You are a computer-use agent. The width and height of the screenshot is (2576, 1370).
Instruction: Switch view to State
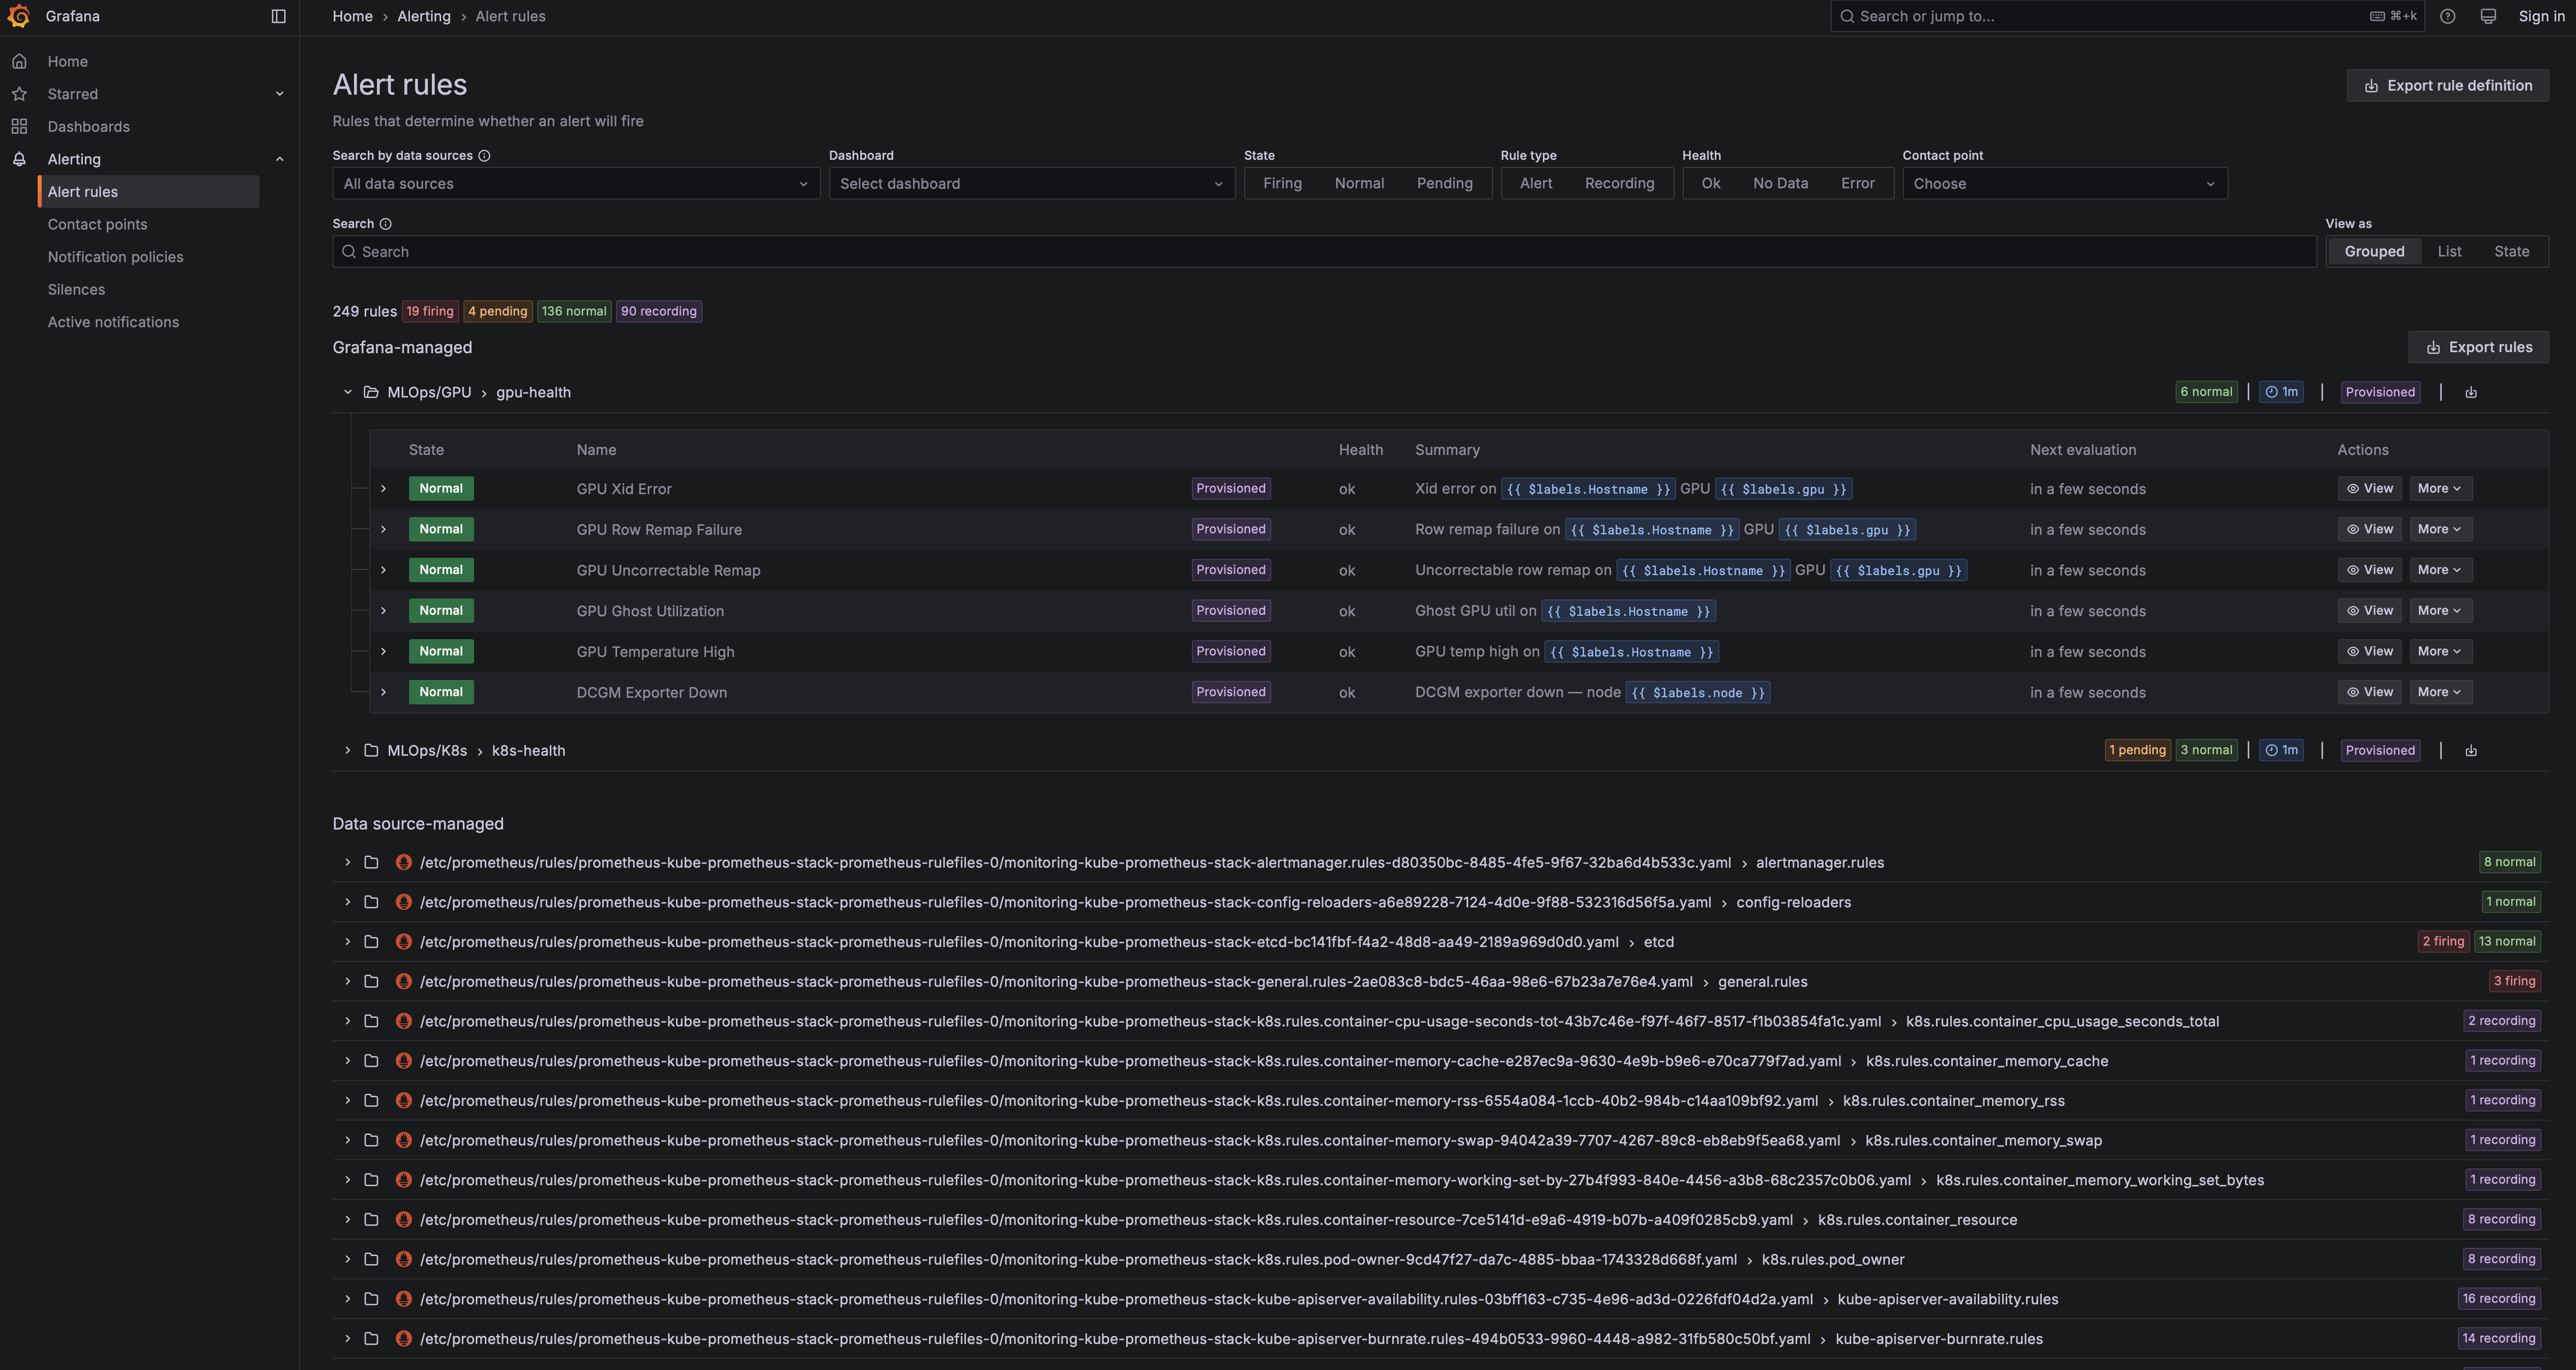pyautogui.click(x=2511, y=251)
